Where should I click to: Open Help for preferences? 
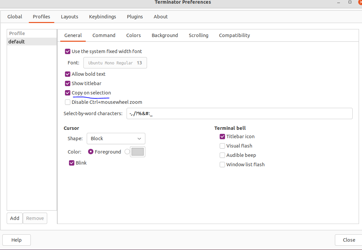(16, 240)
